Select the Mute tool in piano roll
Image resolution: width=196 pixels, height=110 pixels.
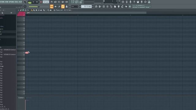coord(41,10)
